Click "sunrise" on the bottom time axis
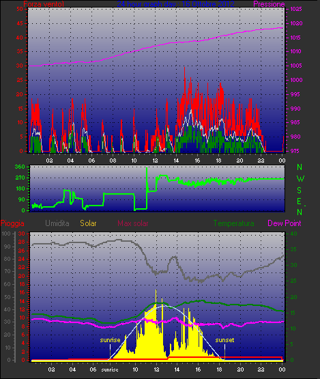Screen dimensions: 320x379 [110, 370]
